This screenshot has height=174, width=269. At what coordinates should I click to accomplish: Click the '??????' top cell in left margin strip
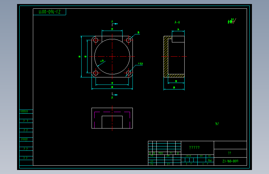tap(26, 112)
